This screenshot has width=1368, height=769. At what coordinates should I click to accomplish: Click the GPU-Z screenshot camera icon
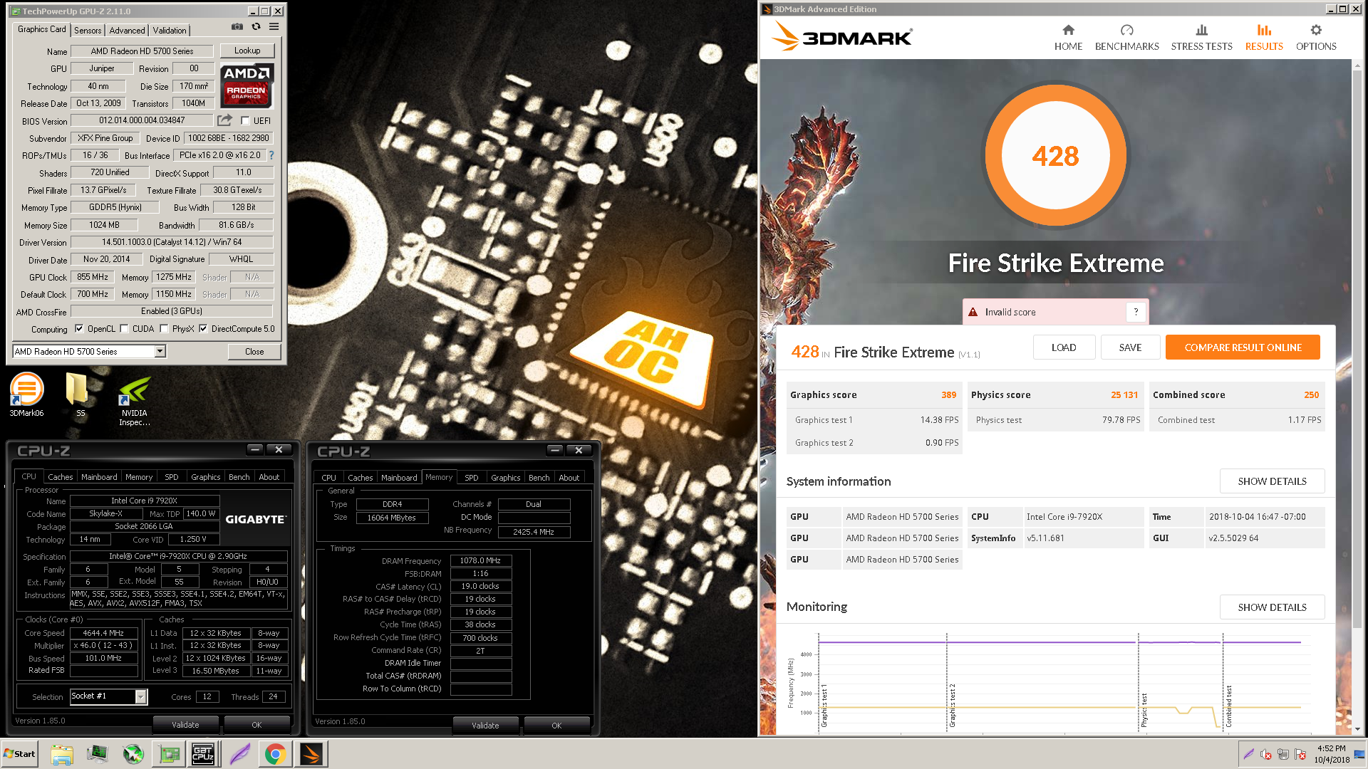pyautogui.click(x=237, y=27)
